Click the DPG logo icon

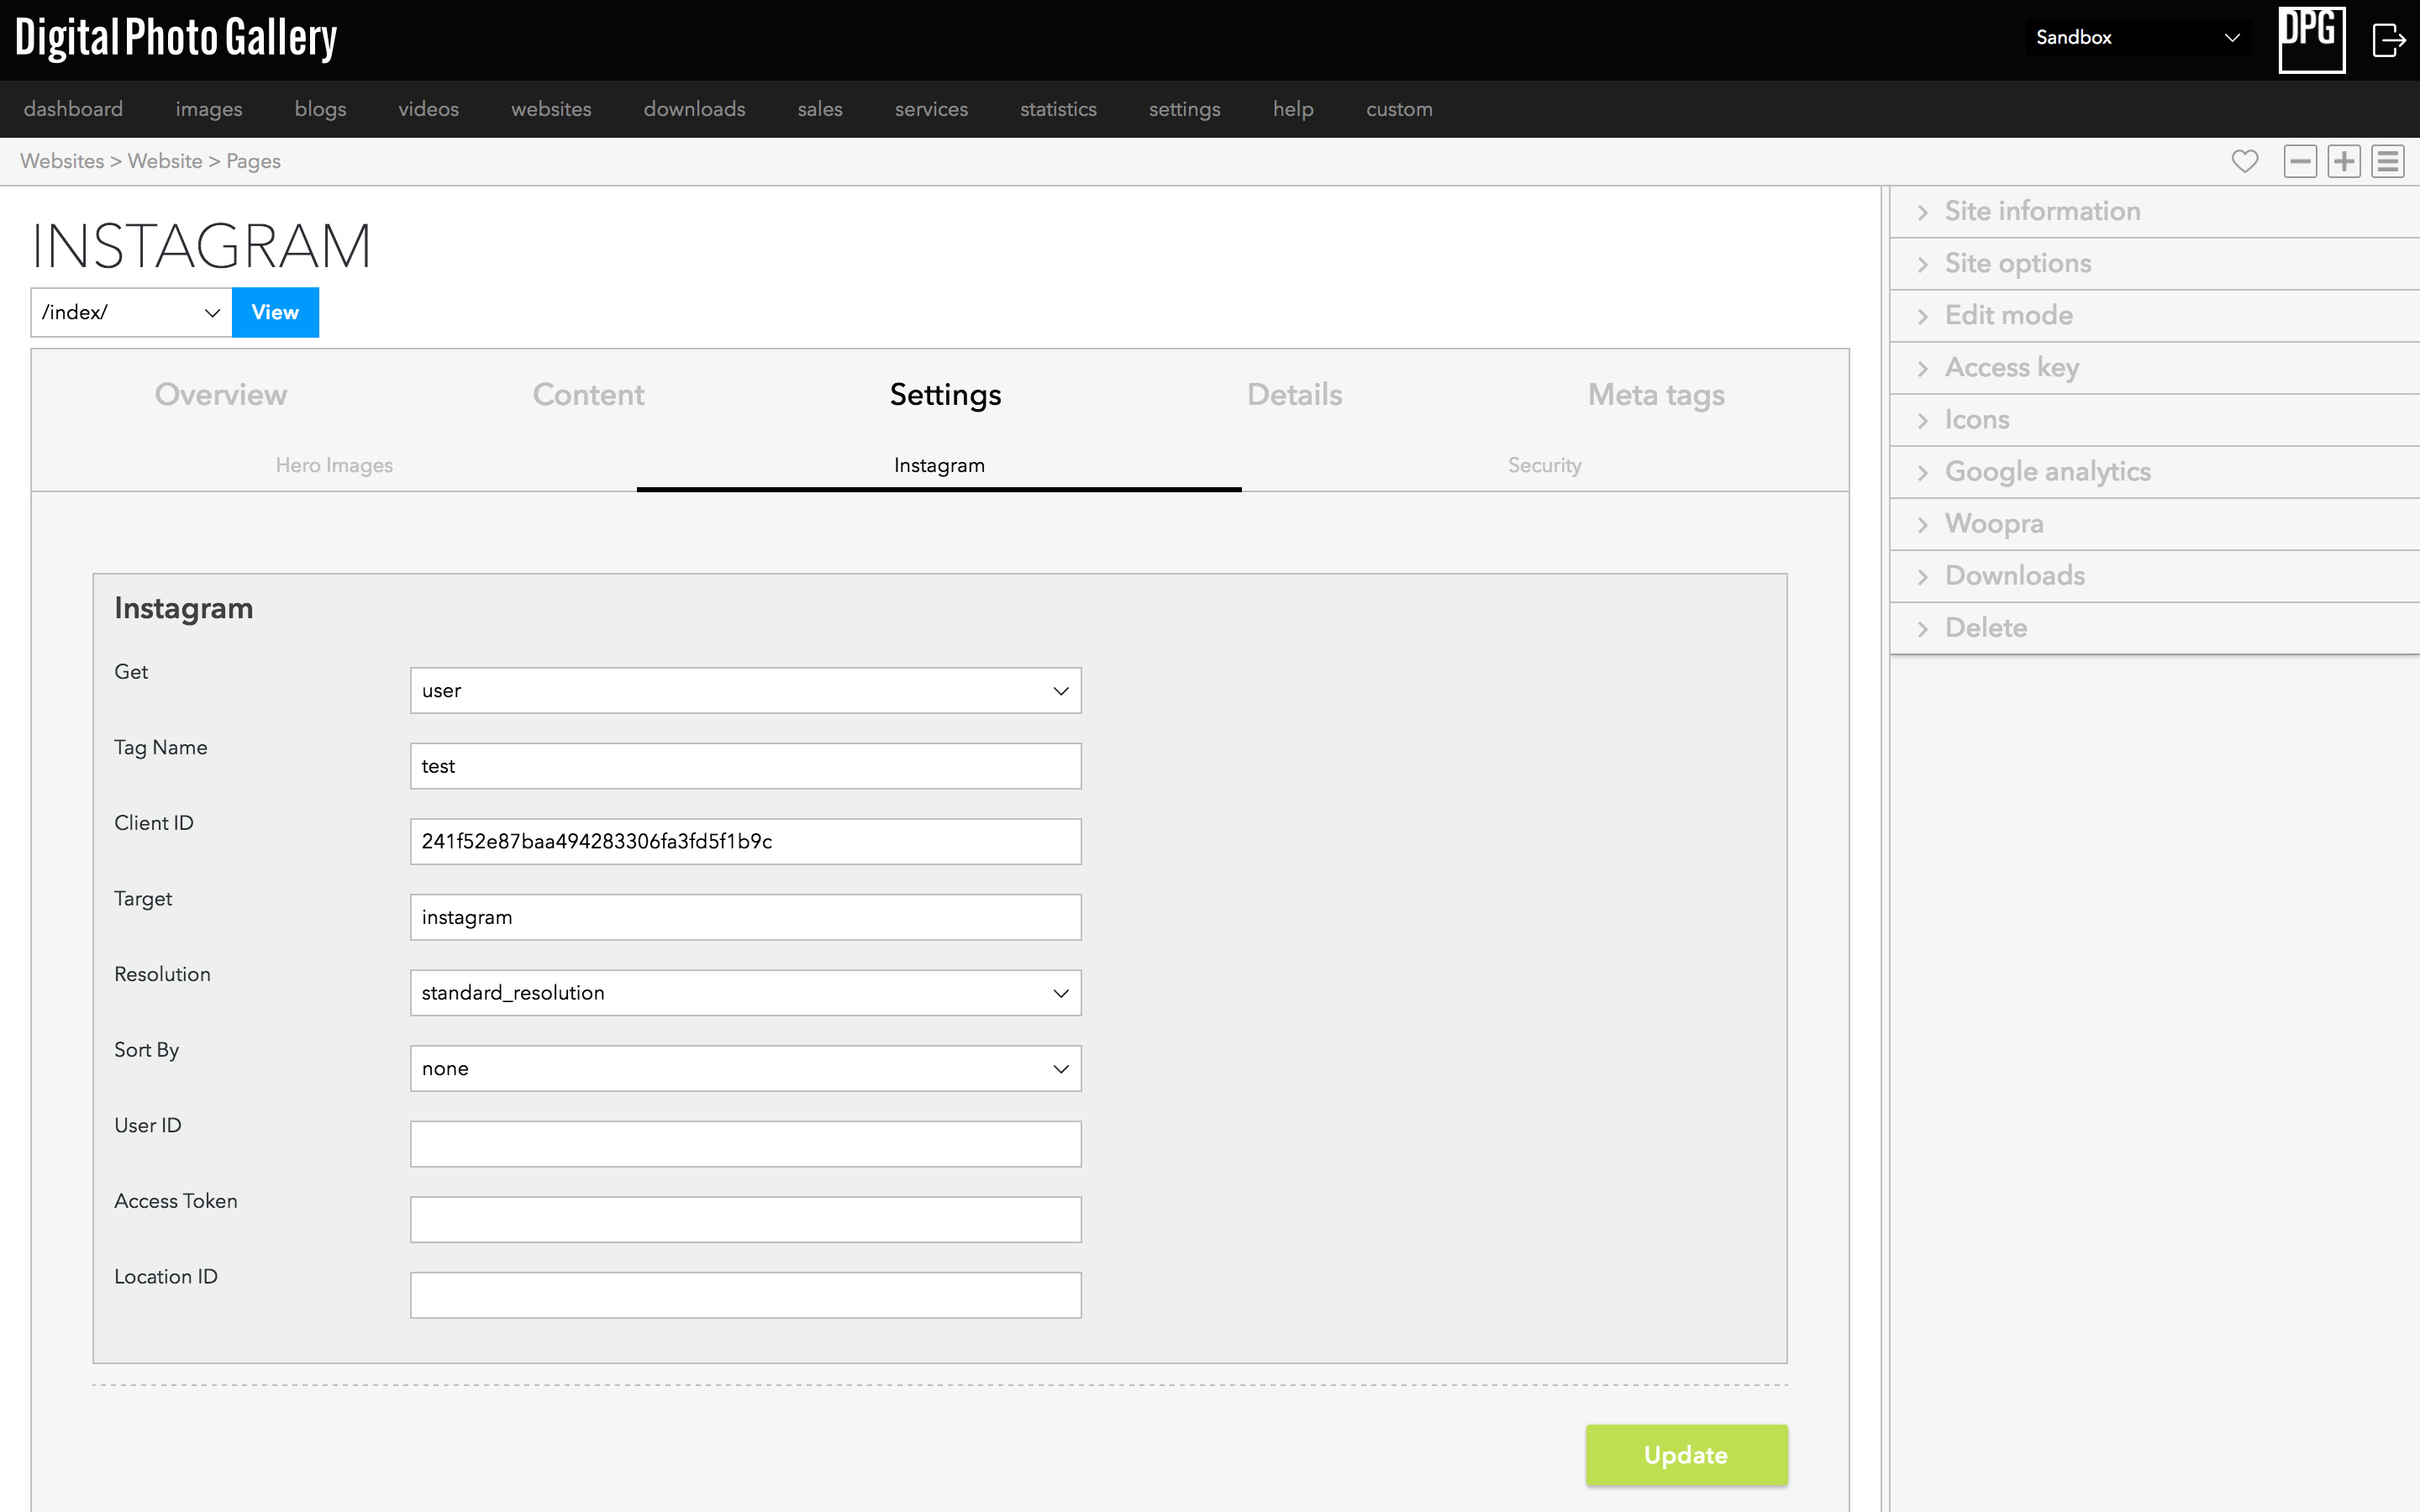(2311, 39)
